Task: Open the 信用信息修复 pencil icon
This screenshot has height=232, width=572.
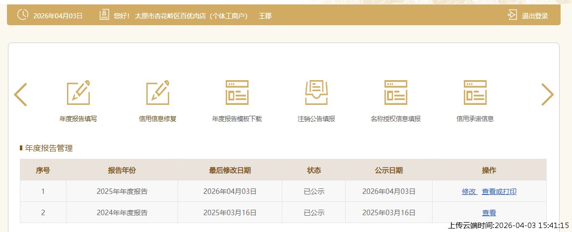Action: click(158, 93)
